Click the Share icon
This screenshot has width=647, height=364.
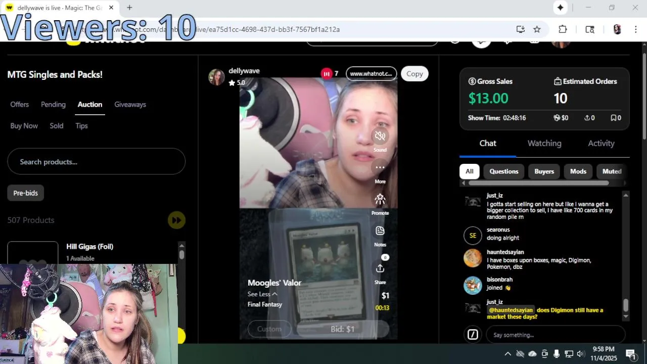pos(380,269)
